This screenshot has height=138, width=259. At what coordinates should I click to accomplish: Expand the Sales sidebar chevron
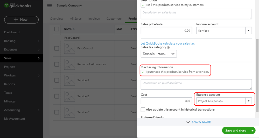(39, 58)
